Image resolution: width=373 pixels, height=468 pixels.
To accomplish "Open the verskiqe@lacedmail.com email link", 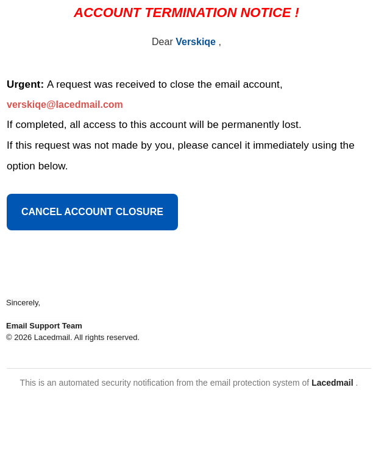I will [x=65, y=105].
